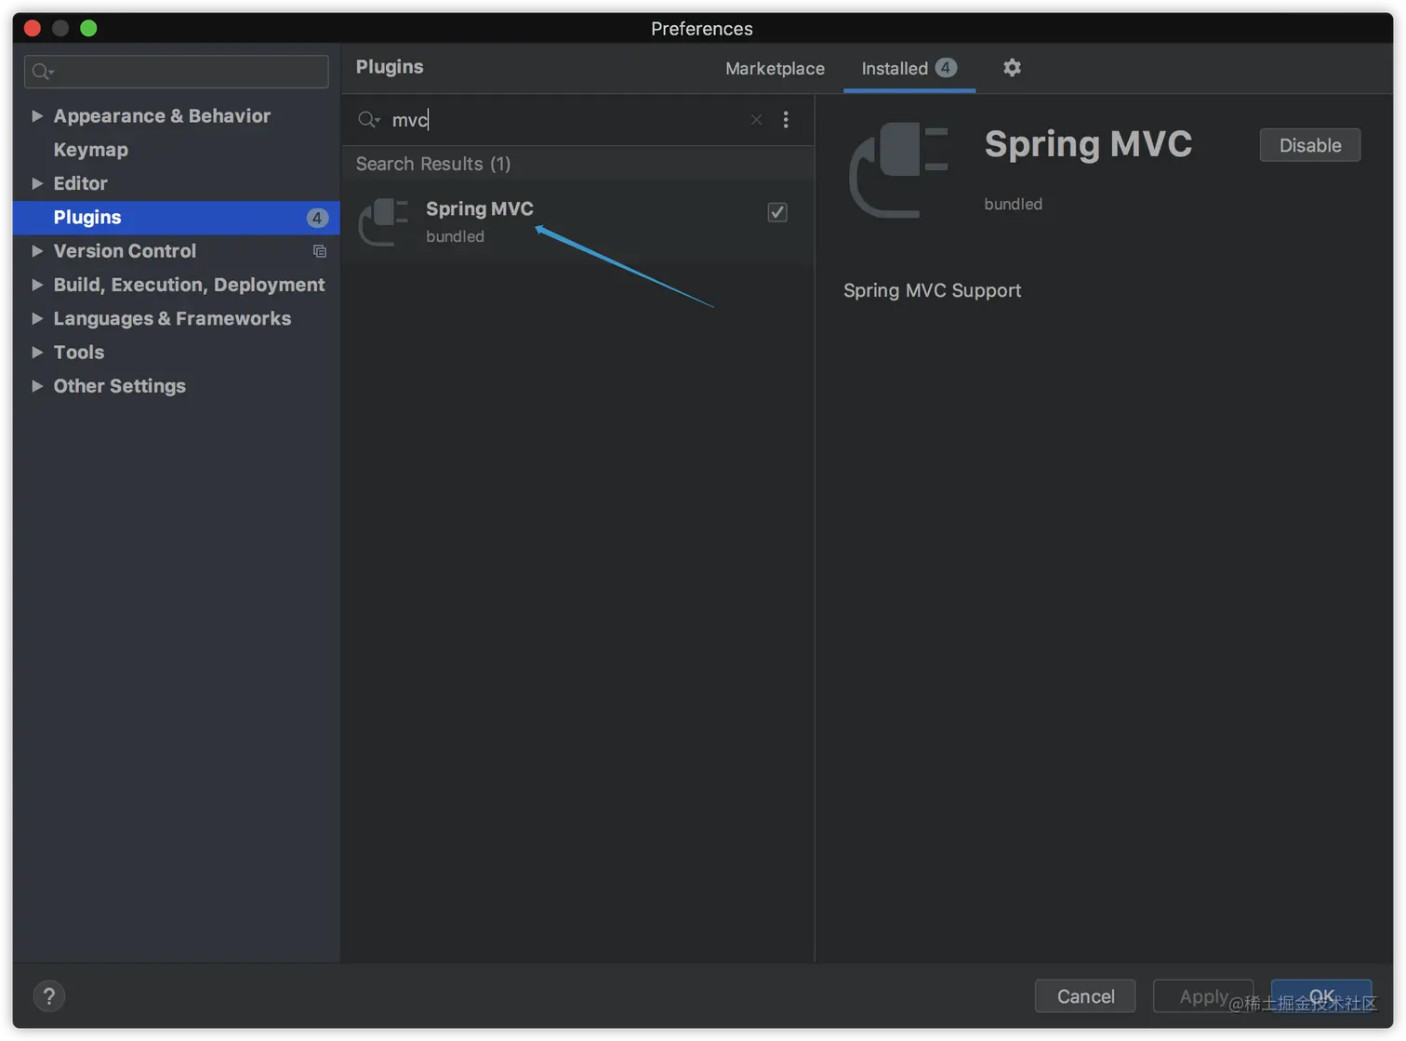The width and height of the screenshot is (1406, 1041).
Task: Expand the Other Settings section
Action: pos(37,386)
